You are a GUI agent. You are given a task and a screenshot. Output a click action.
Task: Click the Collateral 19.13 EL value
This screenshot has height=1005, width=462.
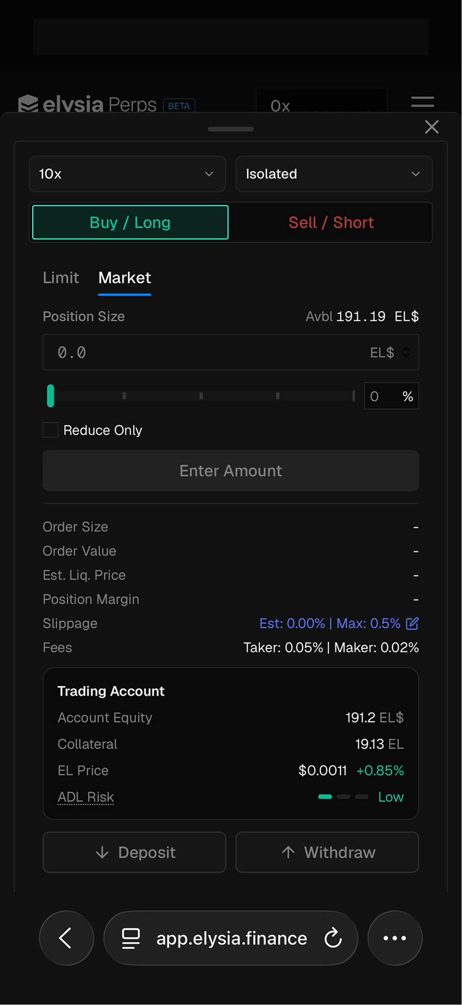[x=379, y=744]
